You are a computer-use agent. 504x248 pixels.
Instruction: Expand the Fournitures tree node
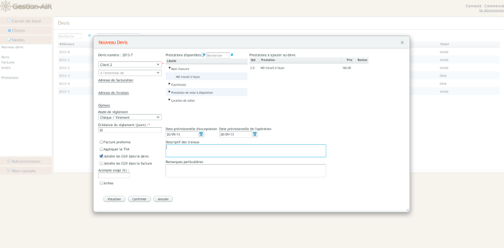coord(169,84)
